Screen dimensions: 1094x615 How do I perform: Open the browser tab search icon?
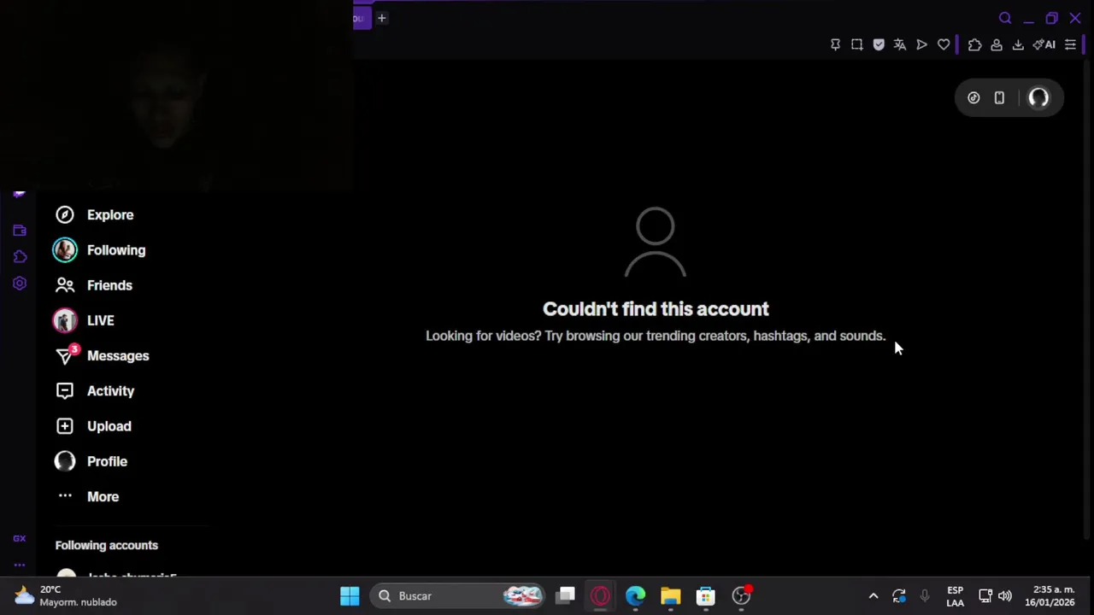(1005, 18)
